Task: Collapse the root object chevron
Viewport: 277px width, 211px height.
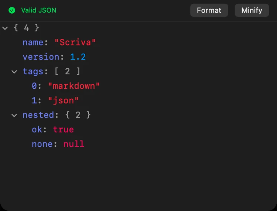Action: pyautogui.click(x=5, y=28)
